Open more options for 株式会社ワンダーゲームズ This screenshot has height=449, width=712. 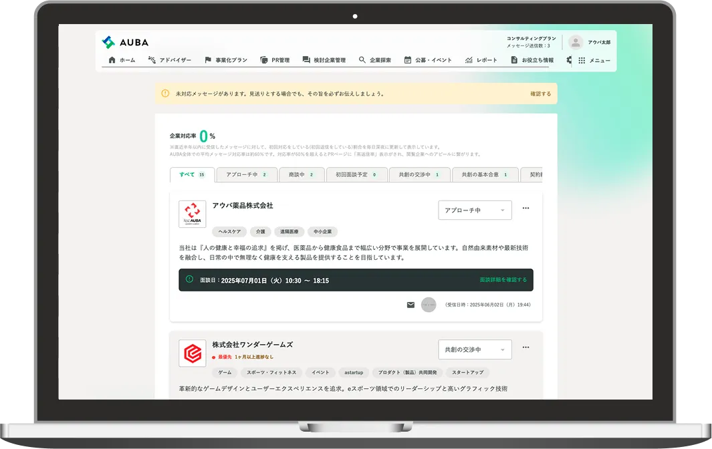(x=525, y=347)
